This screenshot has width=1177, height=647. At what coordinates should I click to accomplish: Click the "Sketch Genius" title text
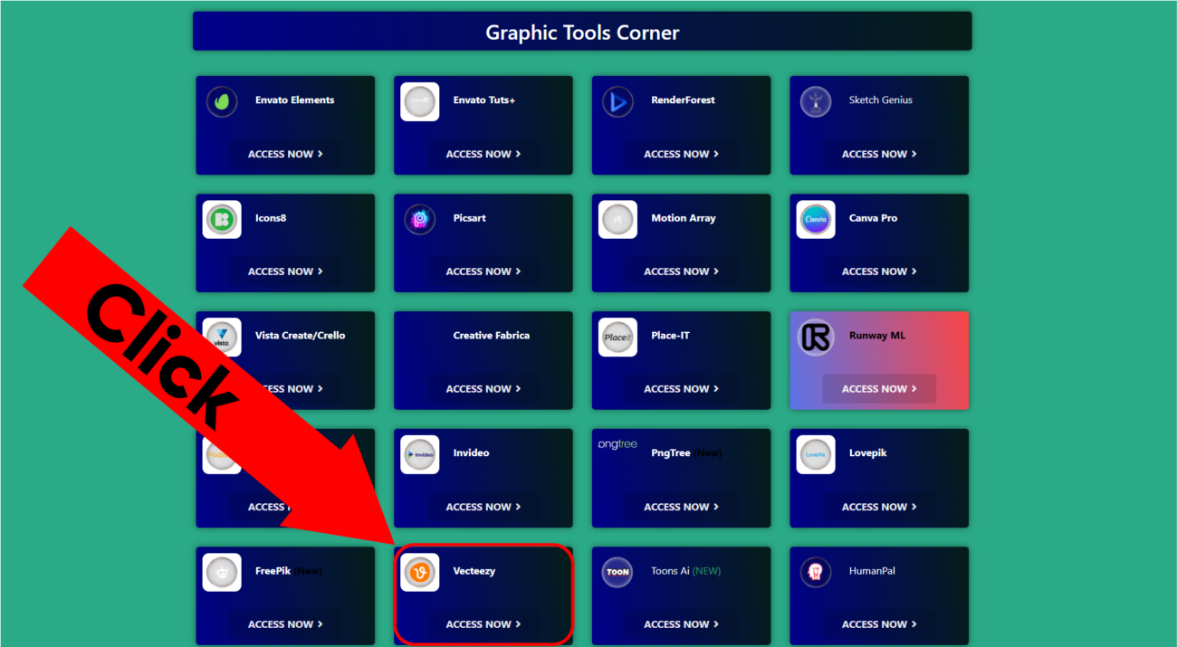click(x=881, y=100)
